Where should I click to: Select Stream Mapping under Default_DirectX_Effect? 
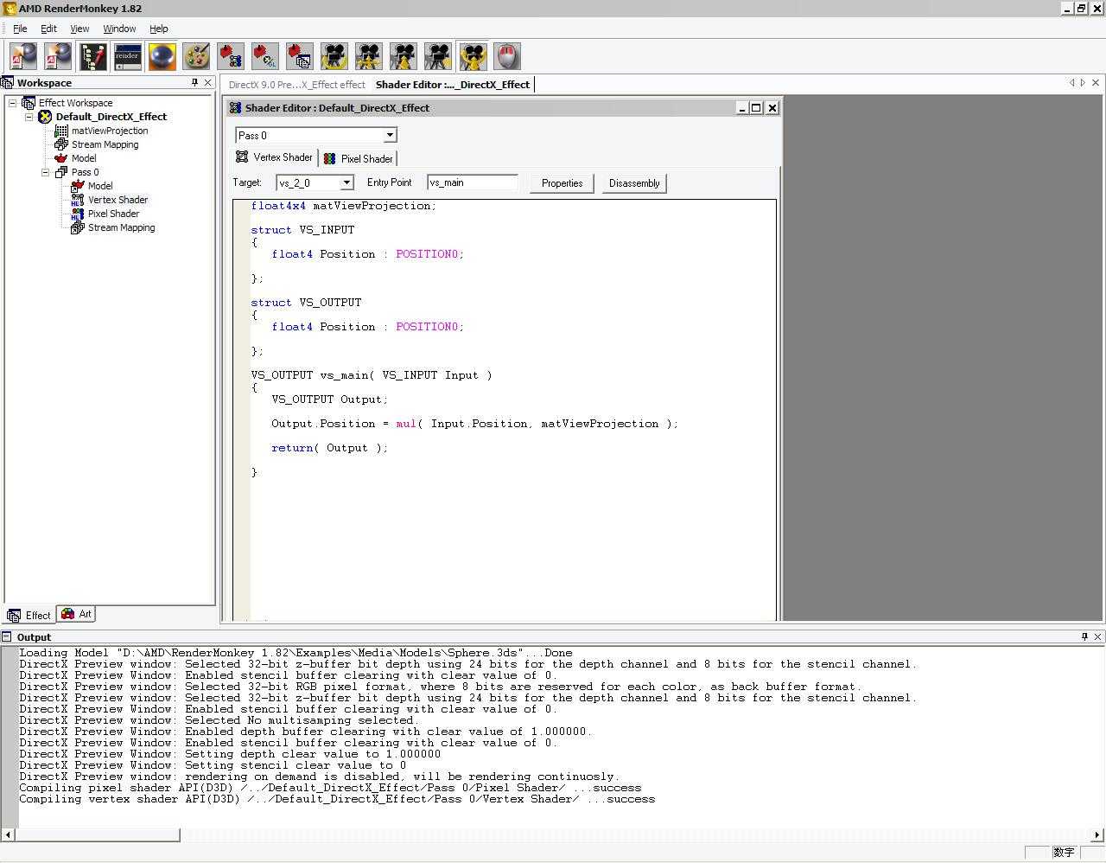(x=105, y=144)
